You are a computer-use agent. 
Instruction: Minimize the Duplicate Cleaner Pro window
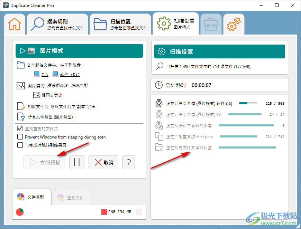(261, 5)
